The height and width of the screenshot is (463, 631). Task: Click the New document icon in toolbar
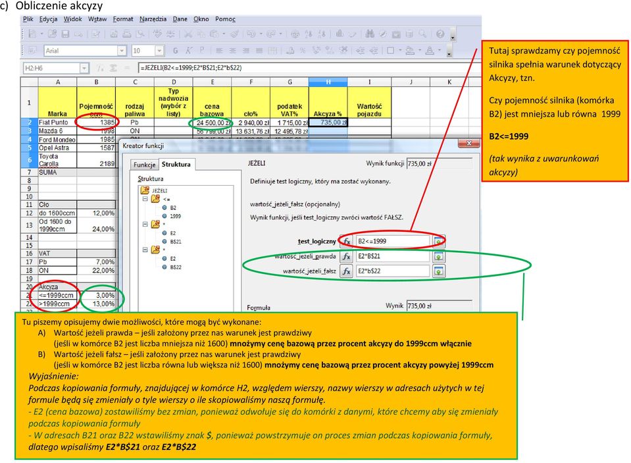click(32, 34)
